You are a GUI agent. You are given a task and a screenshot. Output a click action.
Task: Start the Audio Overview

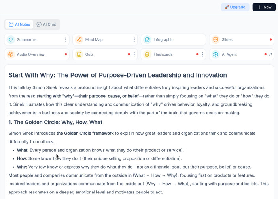point(37,54)
